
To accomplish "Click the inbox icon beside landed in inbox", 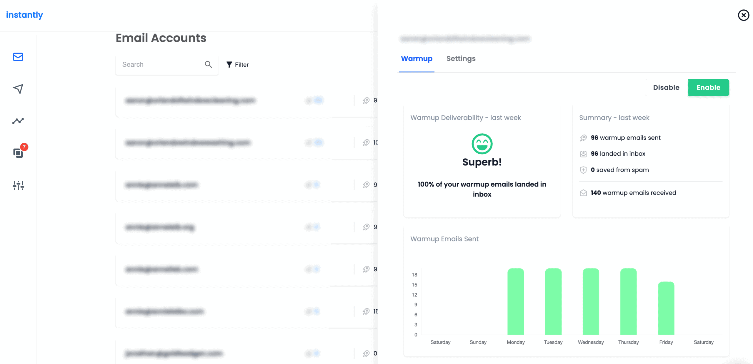I will pyautogui.click(x=583, y=154).
